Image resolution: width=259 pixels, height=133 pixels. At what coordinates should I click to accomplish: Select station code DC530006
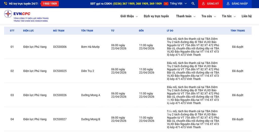60,47
